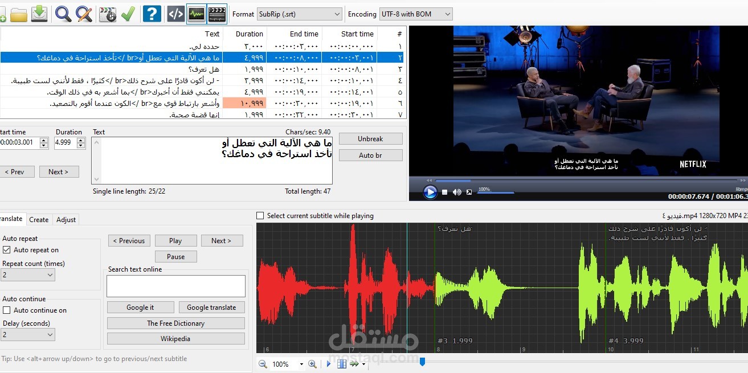Zoom in the waveform
The height and width of the screenshot is (373, 748).
[x=312, y=364]
